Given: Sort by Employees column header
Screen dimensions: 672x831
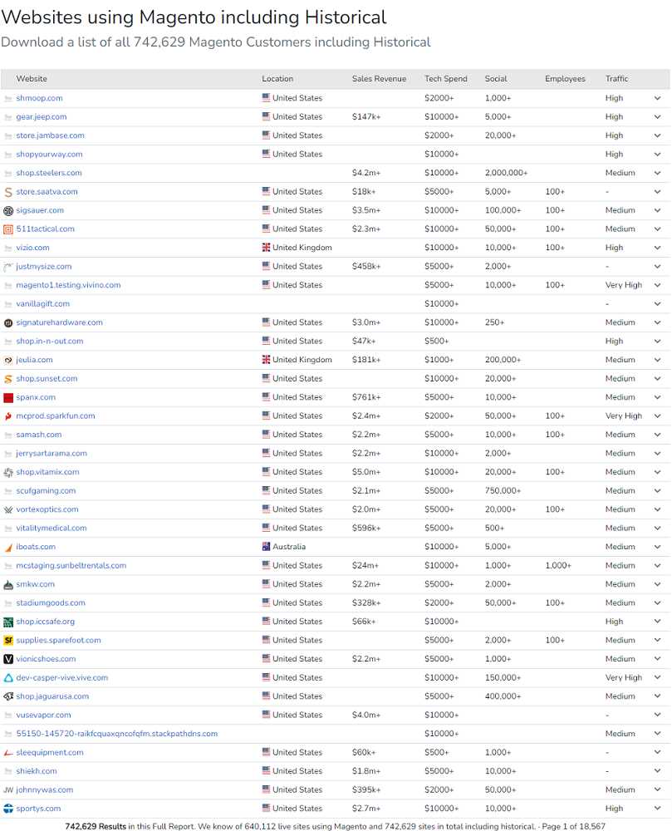Looking at the screenshot, I should (x=565, y=78).
